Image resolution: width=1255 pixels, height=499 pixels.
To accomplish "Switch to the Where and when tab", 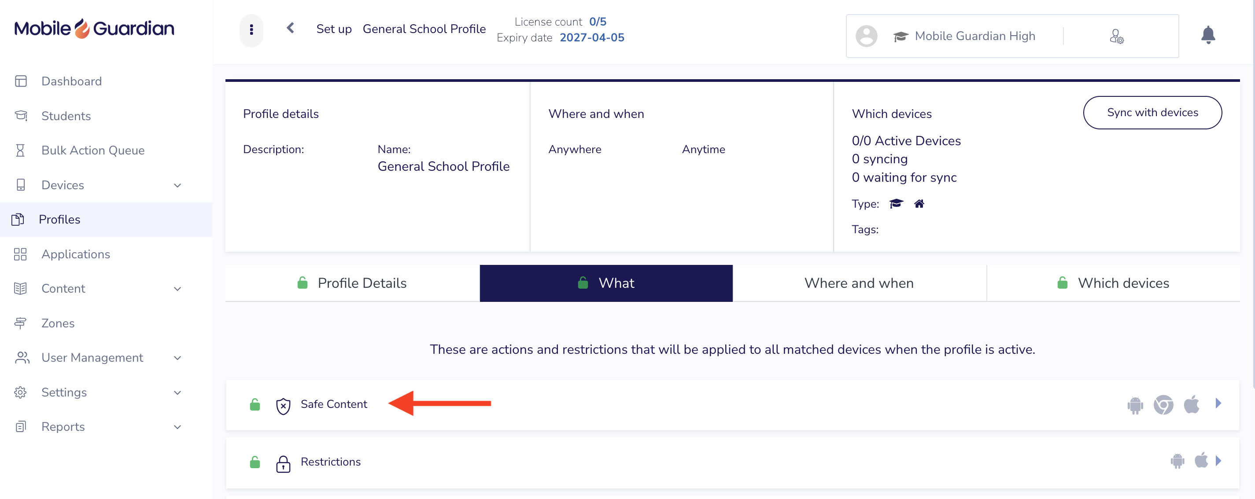I will pos(859,283).
